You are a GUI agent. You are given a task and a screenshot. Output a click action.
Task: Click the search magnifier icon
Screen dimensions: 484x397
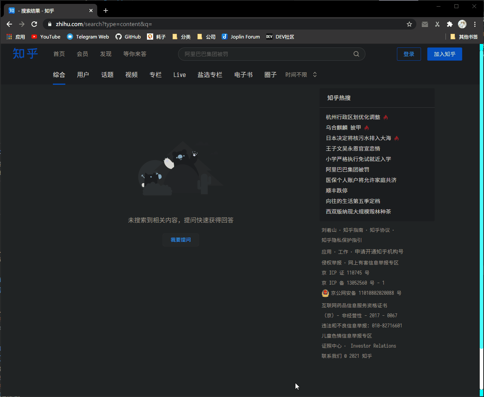[356, 54]
